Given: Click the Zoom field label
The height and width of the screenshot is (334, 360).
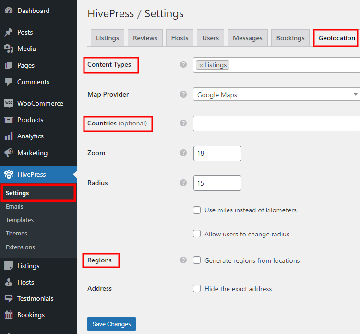Looking at the screenshot, I should (96, 153).
